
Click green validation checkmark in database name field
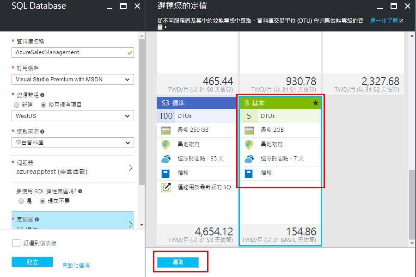pos(130,53)
